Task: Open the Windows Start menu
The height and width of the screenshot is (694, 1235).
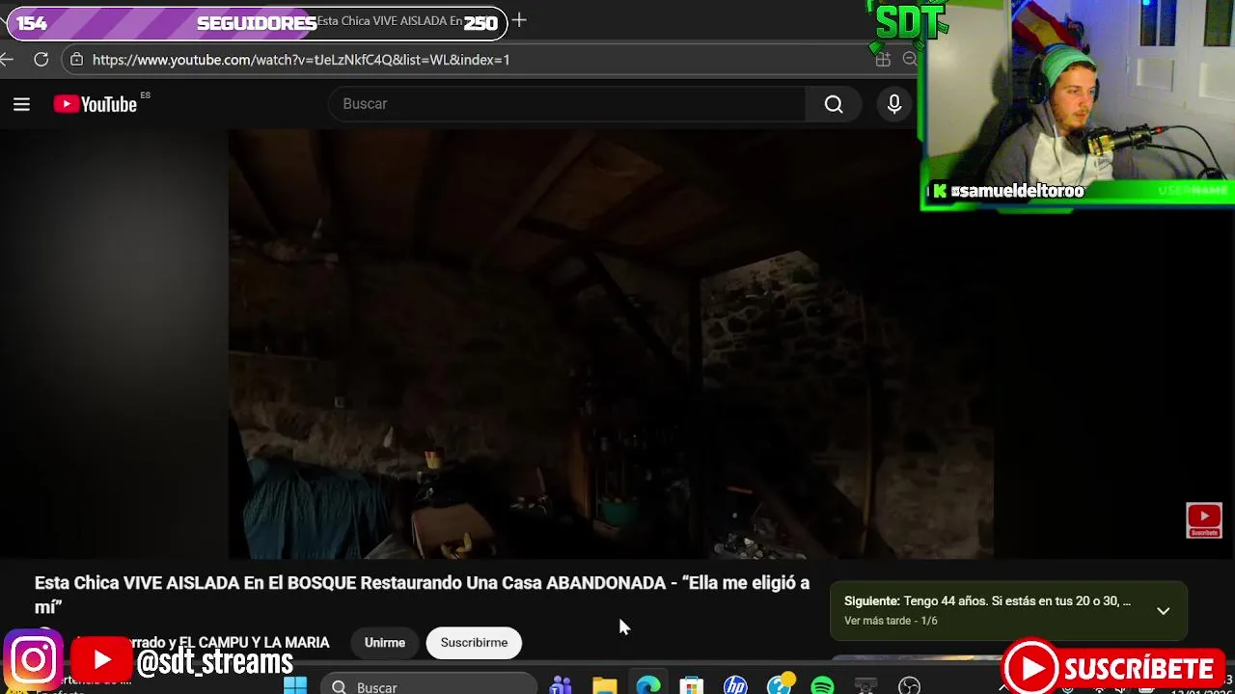Action: (295, 686)
